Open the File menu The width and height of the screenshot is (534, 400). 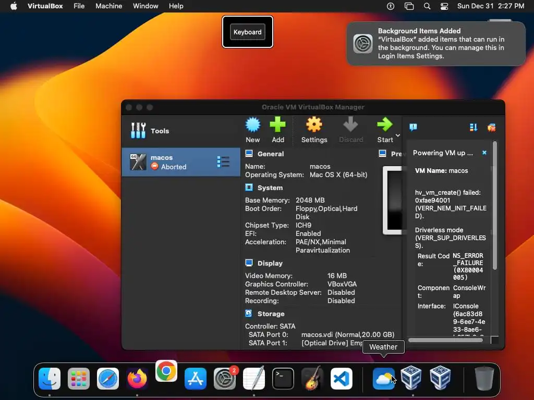(79, 6)
